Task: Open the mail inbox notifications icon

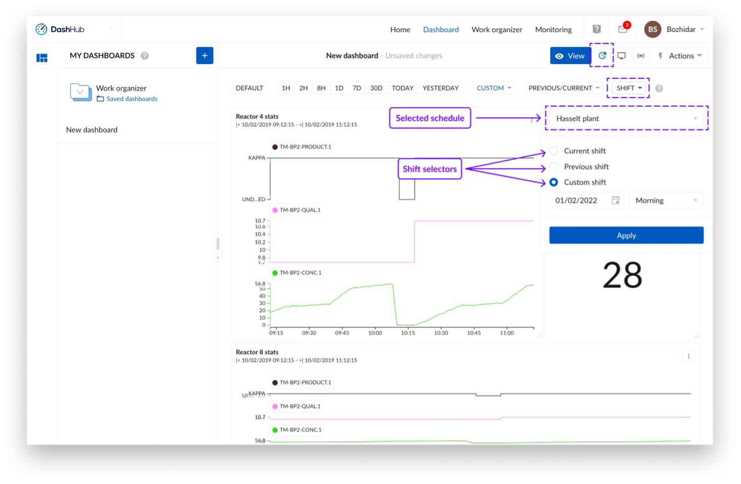Action: (x=623, y=29)
